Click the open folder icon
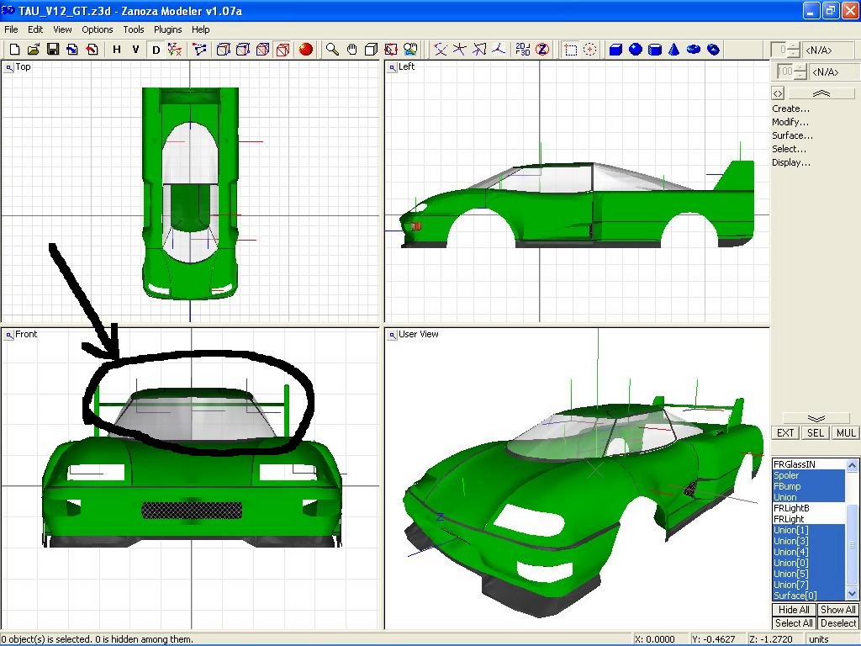Screen dimensions: 861x646 (x=34, y=50)
